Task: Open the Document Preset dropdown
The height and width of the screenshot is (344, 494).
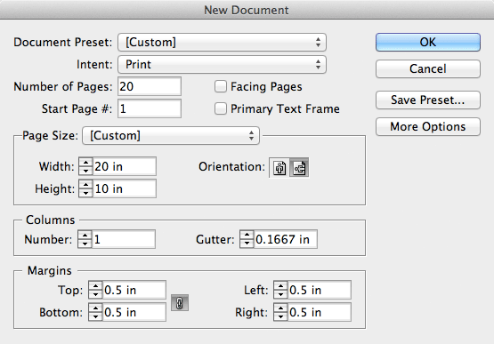Action: (223, 42)
